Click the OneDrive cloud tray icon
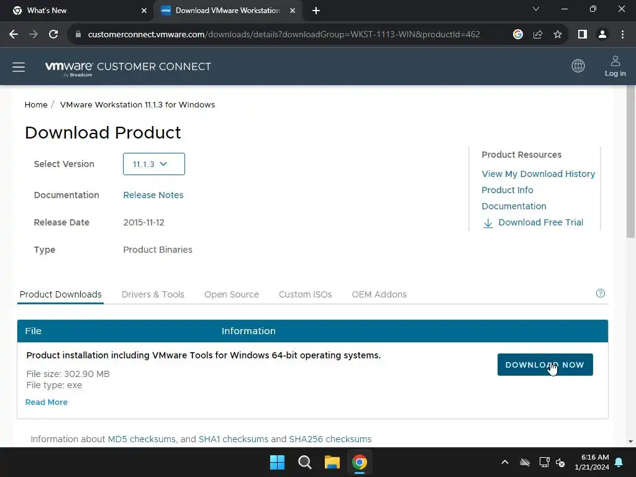 point(525,462)
